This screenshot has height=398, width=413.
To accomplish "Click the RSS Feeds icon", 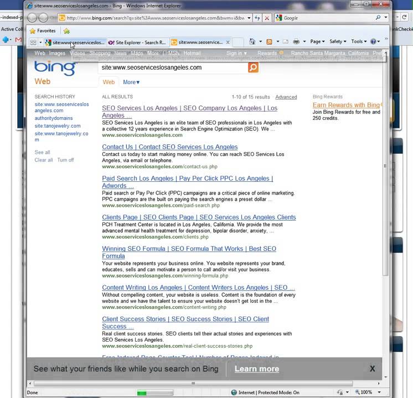I will pos(269,41).
